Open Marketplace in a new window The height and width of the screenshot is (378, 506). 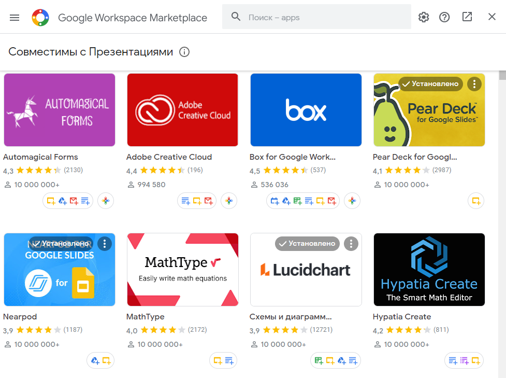tap(467, 17)
